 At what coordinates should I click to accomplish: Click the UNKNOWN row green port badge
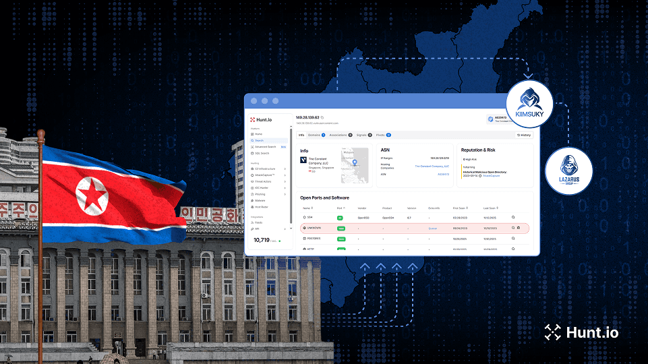click(x=341, y=229)
